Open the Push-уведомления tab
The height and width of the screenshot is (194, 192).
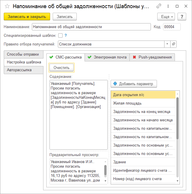point(152,57)
